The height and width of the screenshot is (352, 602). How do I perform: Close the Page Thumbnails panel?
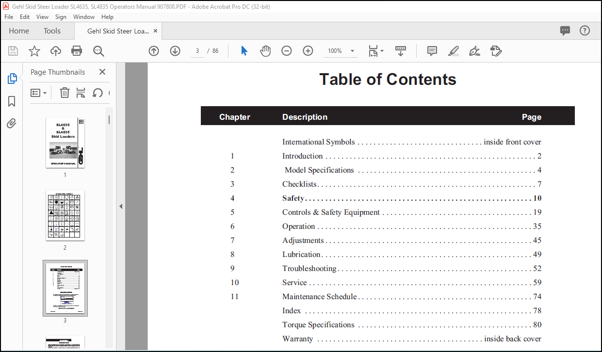click(102, 72)
